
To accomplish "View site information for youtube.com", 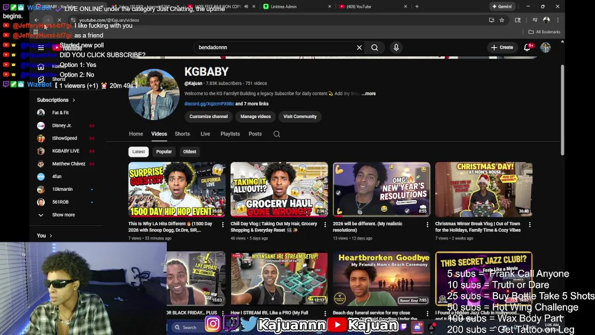I will point(73,20).
